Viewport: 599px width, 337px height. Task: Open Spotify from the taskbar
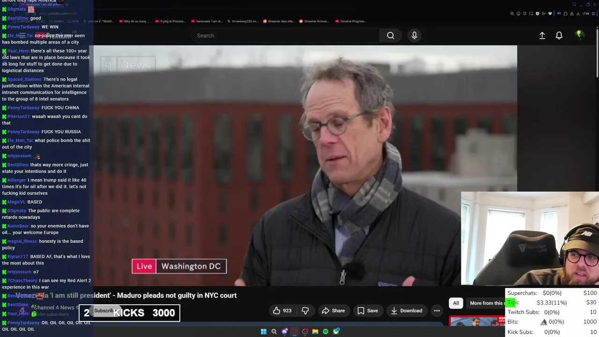pos(326,331)
